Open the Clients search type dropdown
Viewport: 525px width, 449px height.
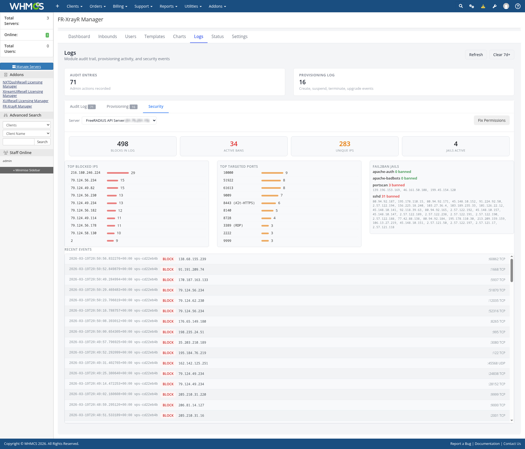(27, 125)
